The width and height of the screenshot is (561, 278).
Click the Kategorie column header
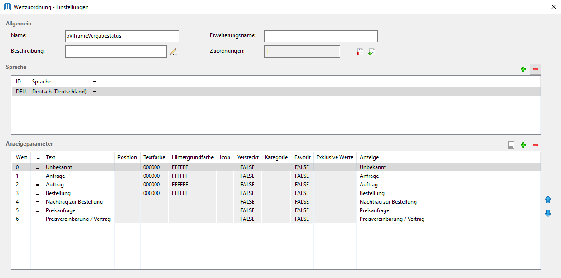[x=276, y=157]
